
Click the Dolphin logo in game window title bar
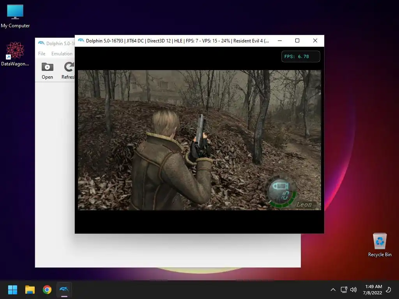[x=81, y=40]
